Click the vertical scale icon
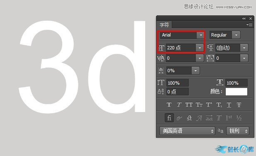 [161, 83]
